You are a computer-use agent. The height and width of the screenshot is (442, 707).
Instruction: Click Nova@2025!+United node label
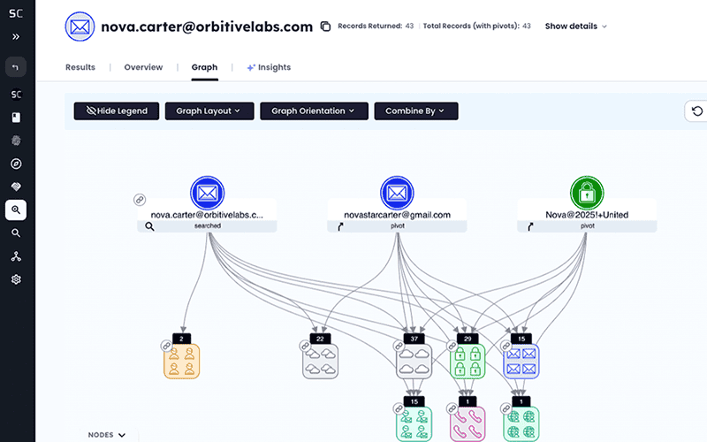pyautogui.click(x=587, y=215)
